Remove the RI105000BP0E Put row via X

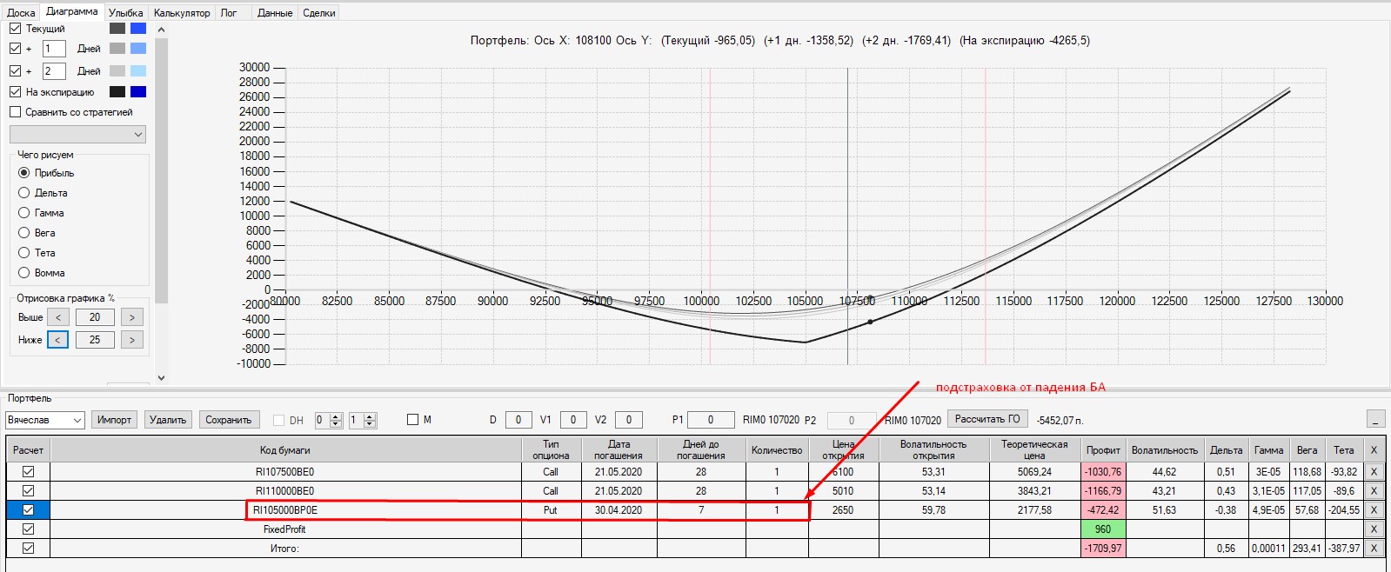(x=1374, y=510)
